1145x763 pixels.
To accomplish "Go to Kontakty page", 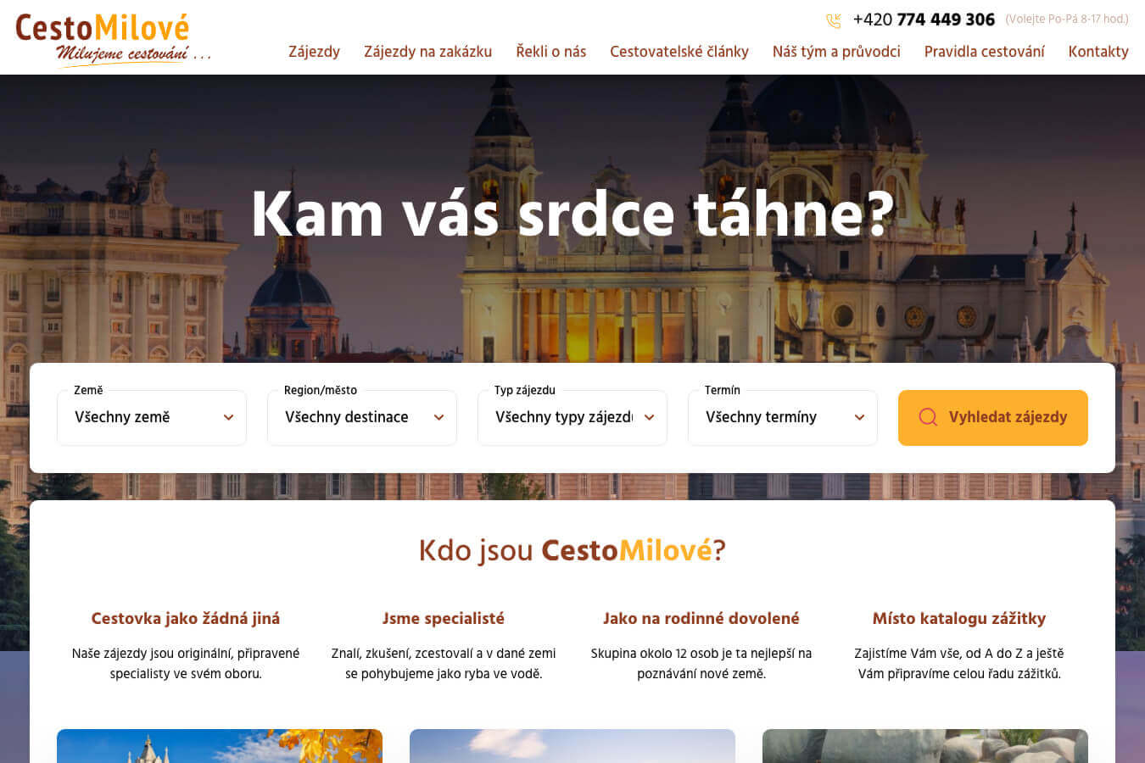I will pyautogui.click(x=1098, y=52).
